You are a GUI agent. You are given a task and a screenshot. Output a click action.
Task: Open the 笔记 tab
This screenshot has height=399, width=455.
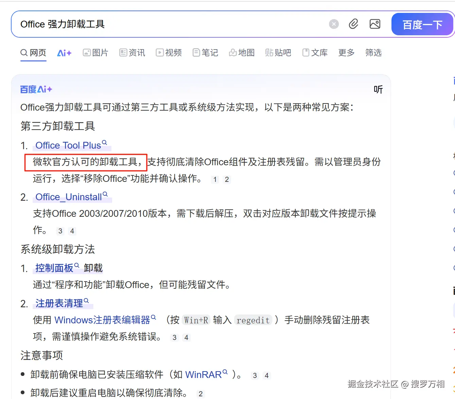pyautogui.click(x=205, y=53)
